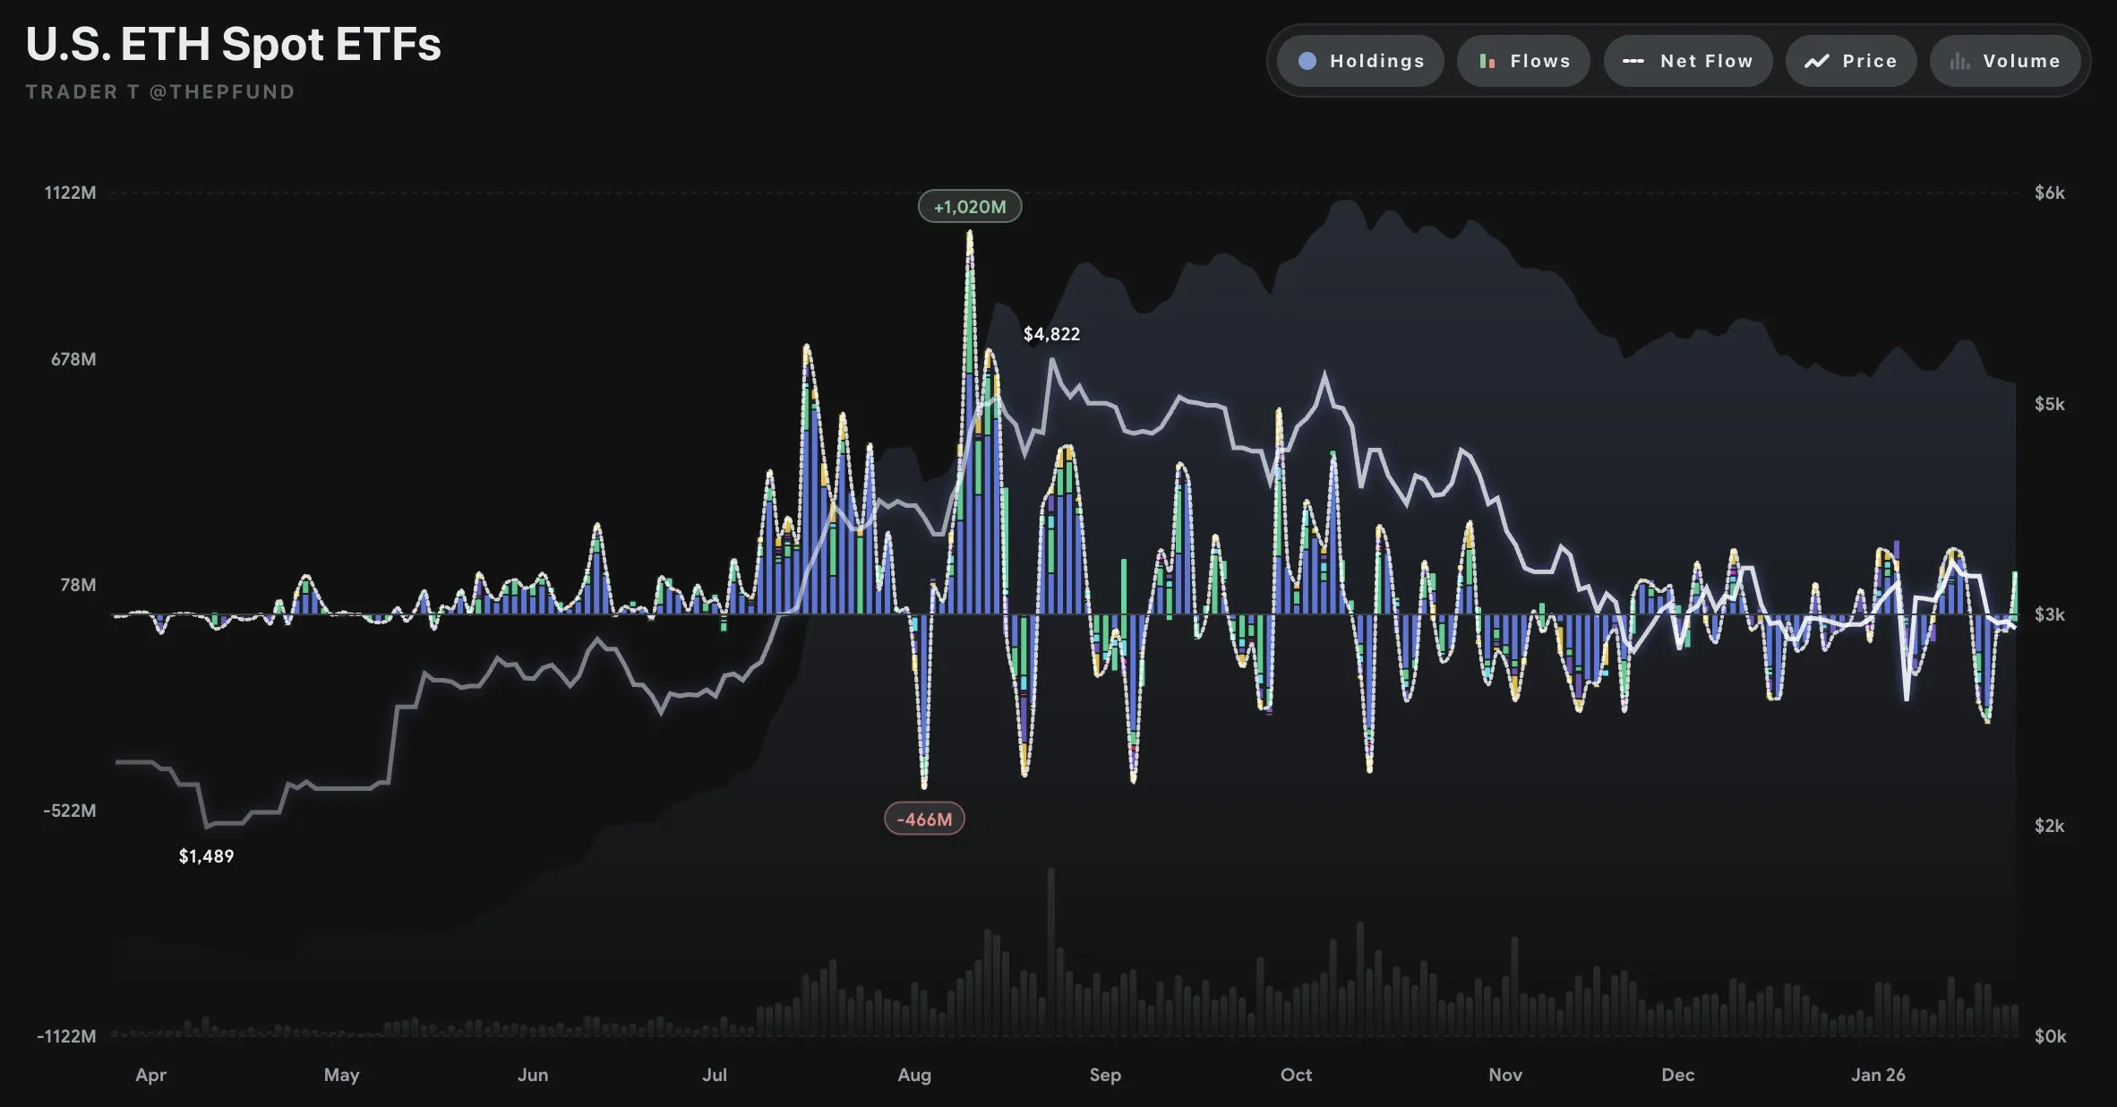
Task: Click the blue dot icon on Holdings button
Action: point(1307,61)
